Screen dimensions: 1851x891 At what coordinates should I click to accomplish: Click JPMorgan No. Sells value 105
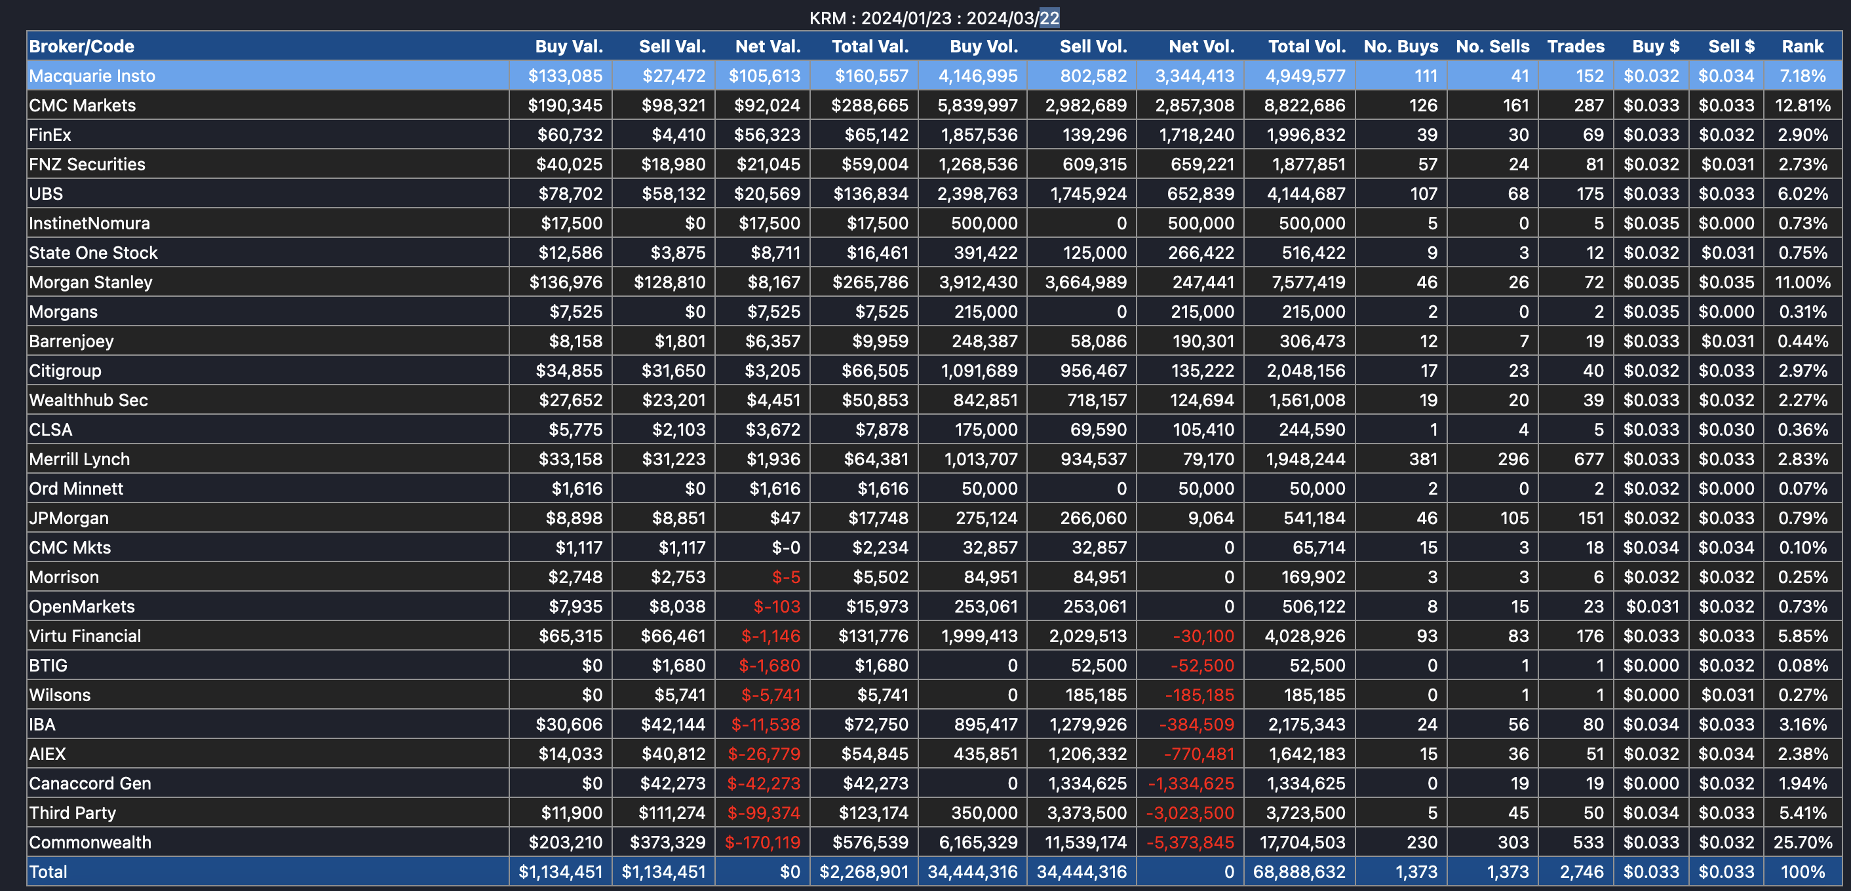tap(1514, 518)
